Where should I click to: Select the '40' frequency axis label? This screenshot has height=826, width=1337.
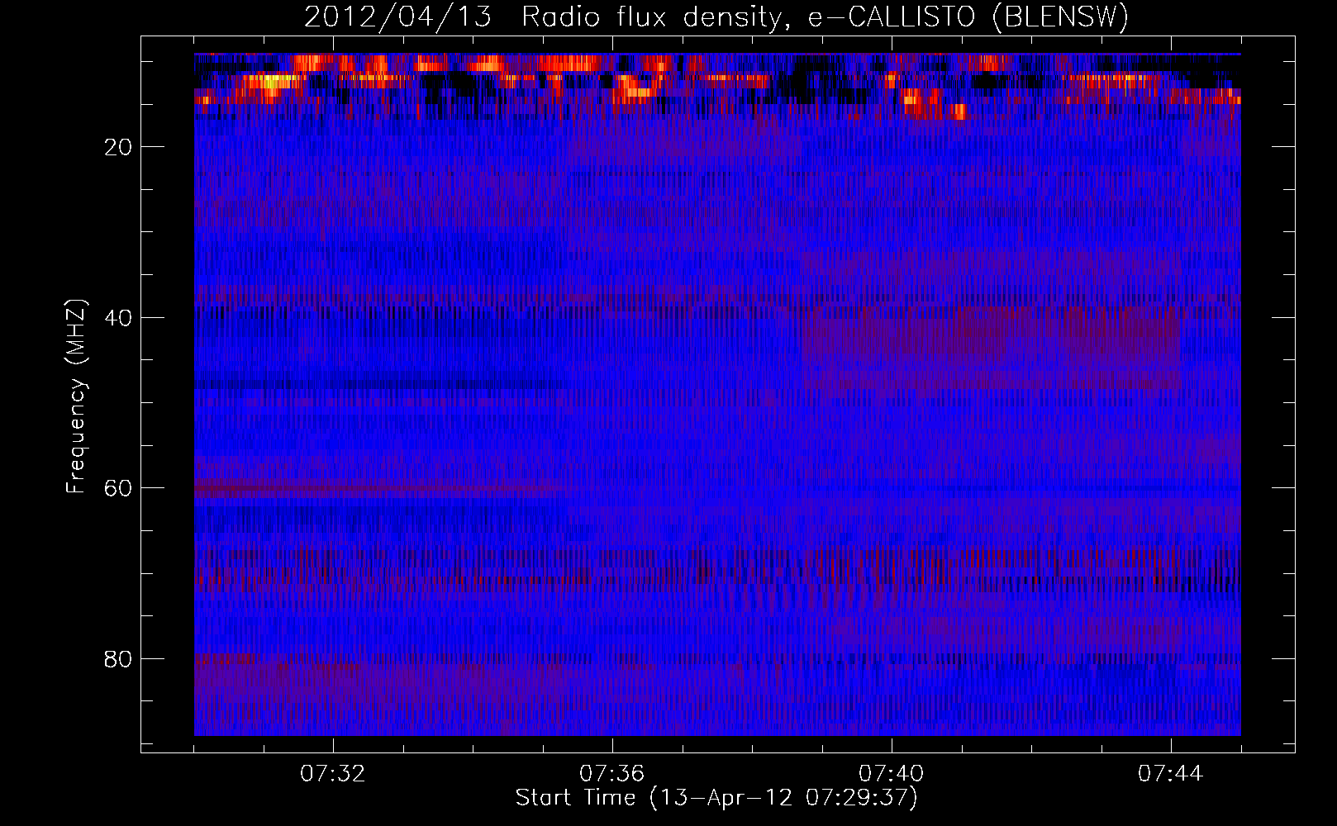pos(119,318)
